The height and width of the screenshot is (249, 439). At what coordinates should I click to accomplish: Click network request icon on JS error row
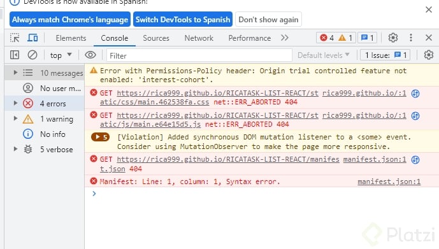415,116
